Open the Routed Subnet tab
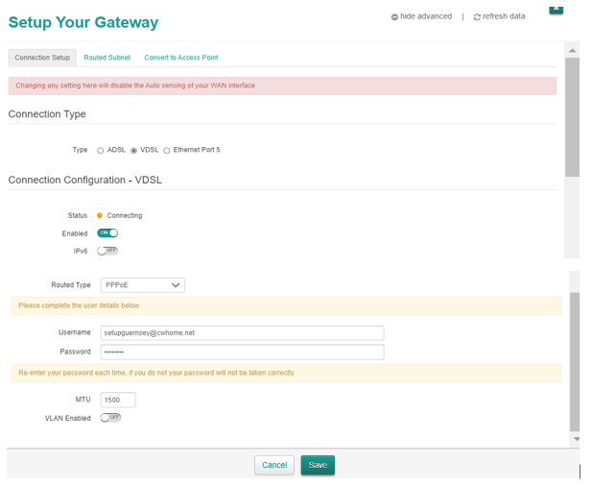This screenshot has width=592, height=487. point(107,58)
